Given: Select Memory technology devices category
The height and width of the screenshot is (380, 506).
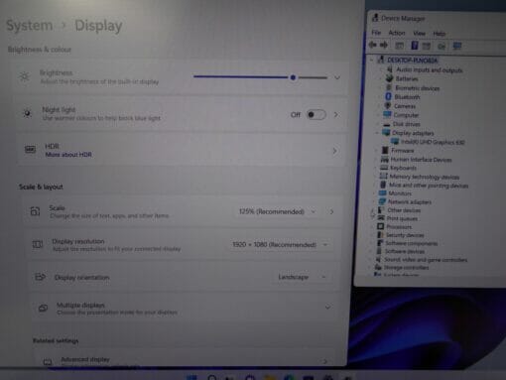Looking at the screenshot, I should 425,177.
